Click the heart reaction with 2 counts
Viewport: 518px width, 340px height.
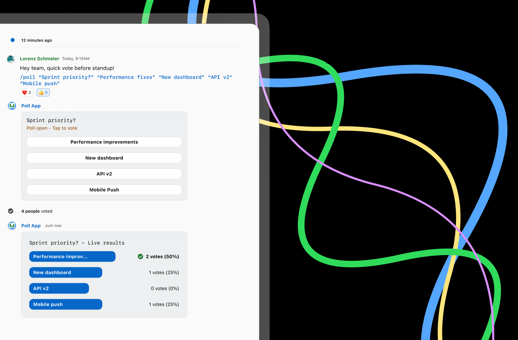[x=26, y=93]
